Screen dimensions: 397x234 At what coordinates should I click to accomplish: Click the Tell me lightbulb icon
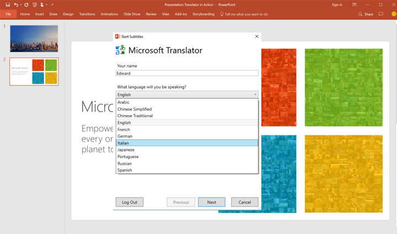[x=222, y=14]
